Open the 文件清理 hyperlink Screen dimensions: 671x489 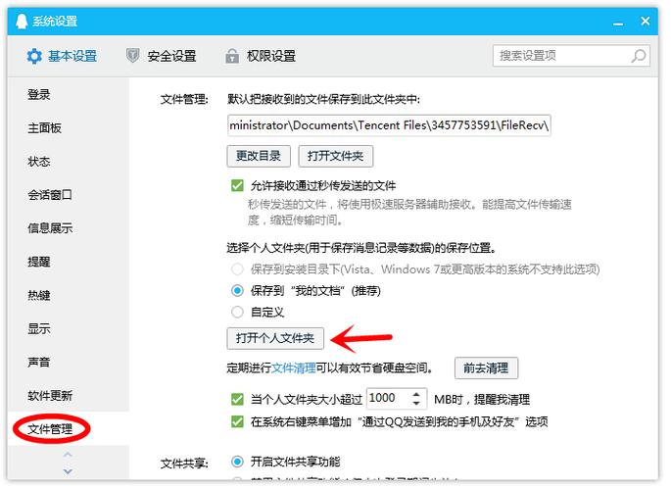pyautogui.click(x=294, y=367)
